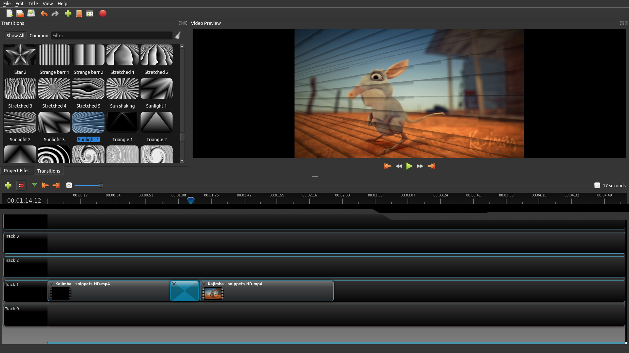Redo action with grey arrow

coord(55,13)
